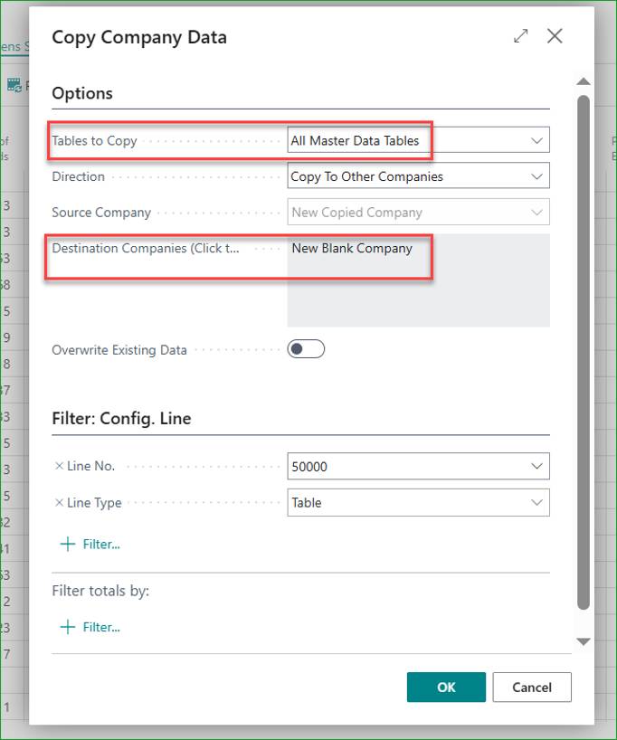Click the Filter totals by Filter... link
The image size is (617, 740).
point(101,627)
